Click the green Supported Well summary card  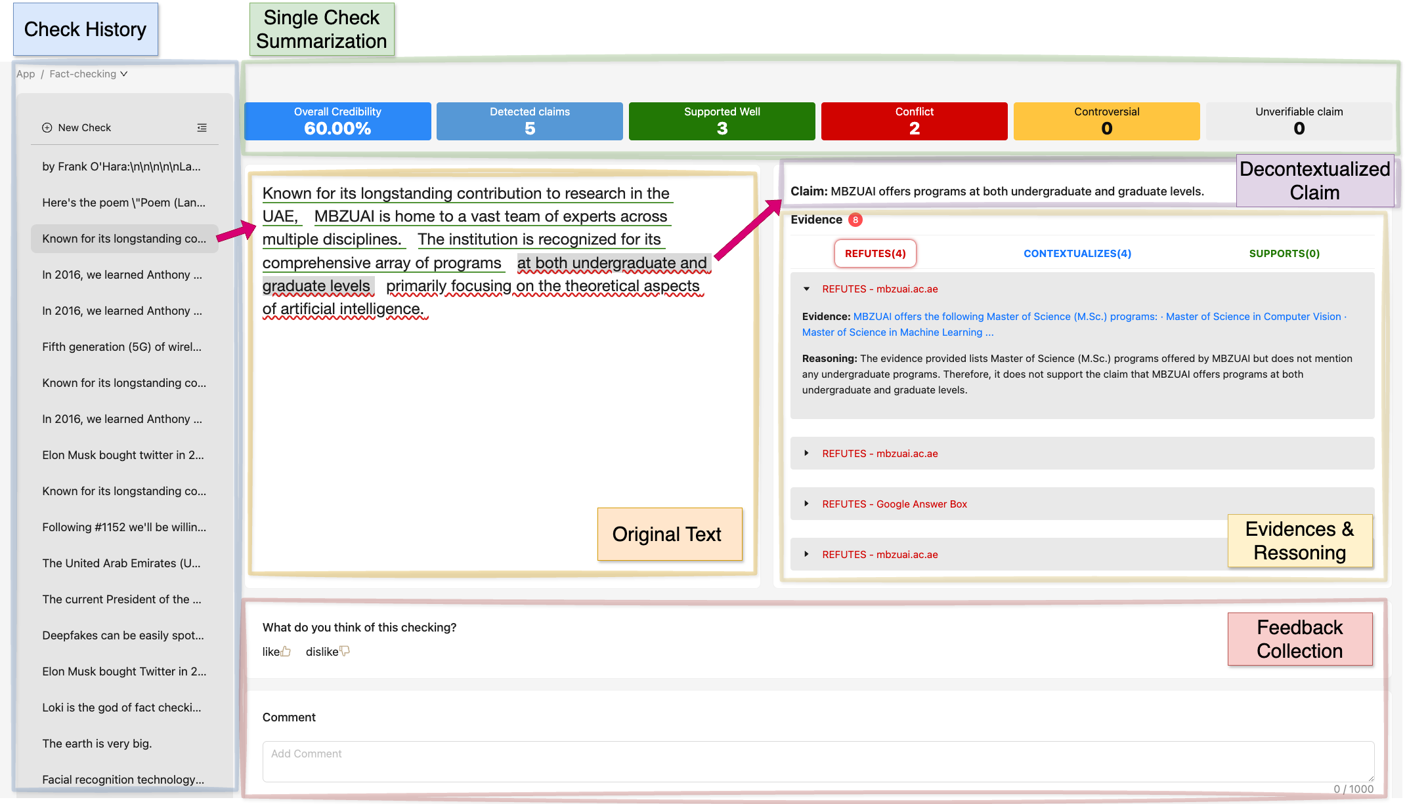722,121
